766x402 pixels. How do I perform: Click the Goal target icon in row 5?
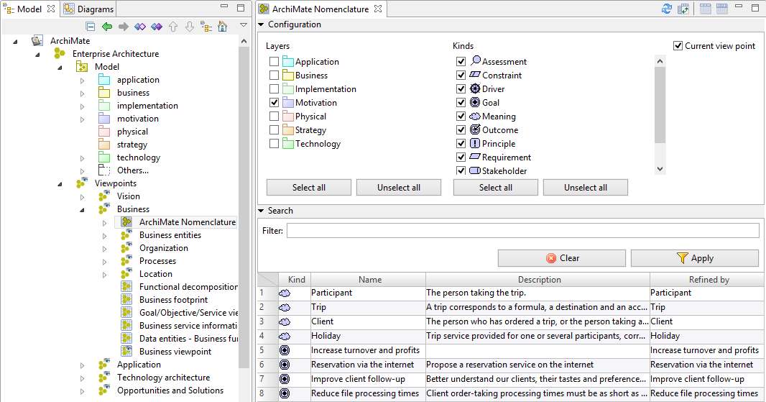285,350
